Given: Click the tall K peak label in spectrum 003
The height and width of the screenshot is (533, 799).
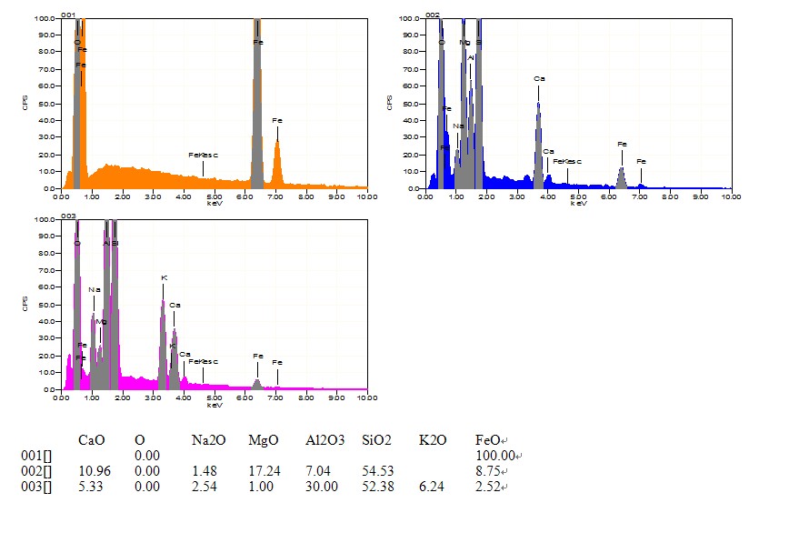Looking at the screenshot, I should [165, 278].
